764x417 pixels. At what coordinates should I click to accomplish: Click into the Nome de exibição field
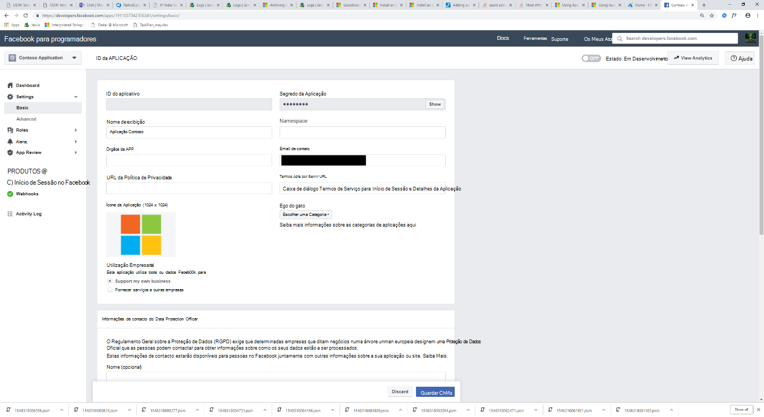point(189,132)
